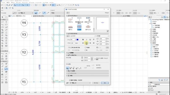
Task: Toggle 常に読み取り可能 checkbox
Action: coord(71,47)
